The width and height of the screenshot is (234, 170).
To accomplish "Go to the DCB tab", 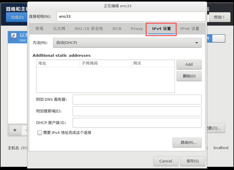I will [x=117, y=29].
